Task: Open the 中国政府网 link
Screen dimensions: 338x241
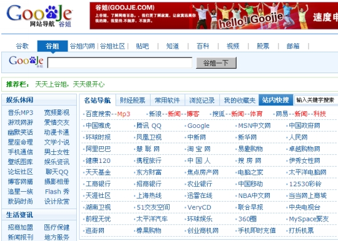Action: click(304, 125)
